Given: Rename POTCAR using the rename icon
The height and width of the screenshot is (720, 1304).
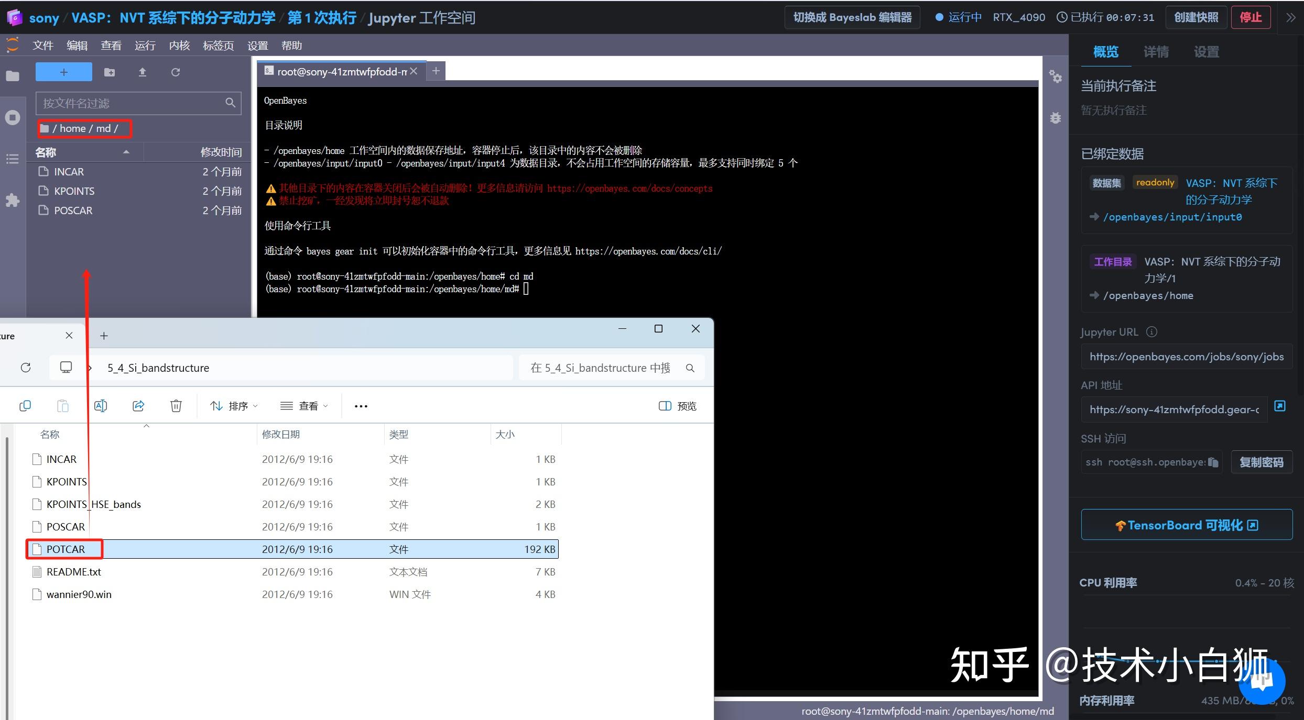Looking at the screenshot, I should coord(101,405).
